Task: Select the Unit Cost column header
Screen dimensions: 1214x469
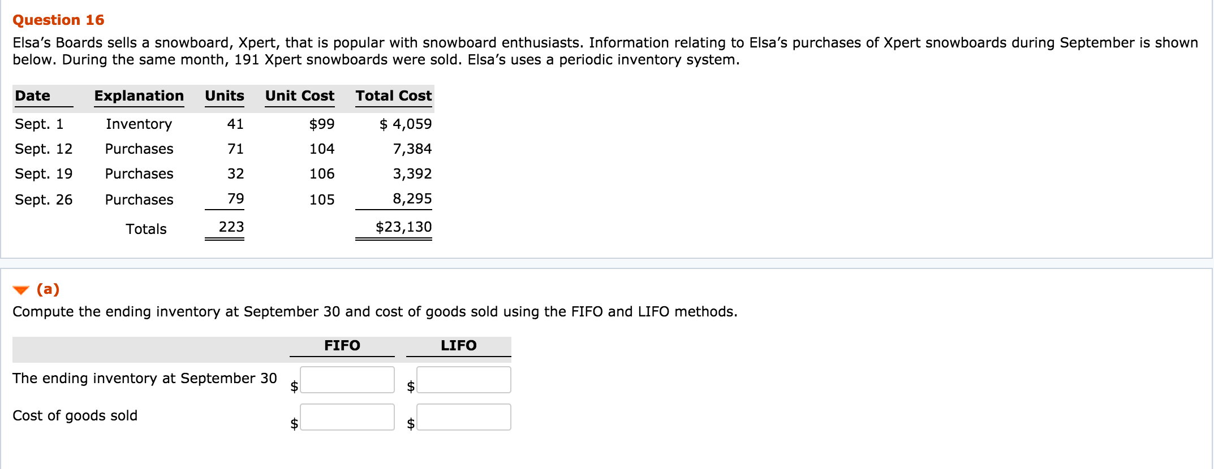Action: click(299, 96)
